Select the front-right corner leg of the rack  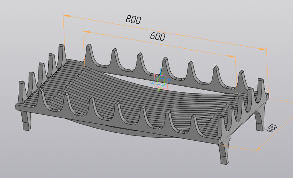(x=224, y=154)
